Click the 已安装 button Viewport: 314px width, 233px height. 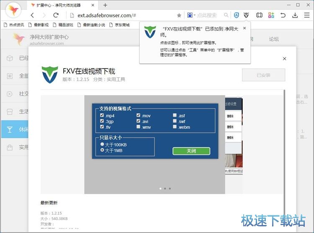[x=263, y=75]
